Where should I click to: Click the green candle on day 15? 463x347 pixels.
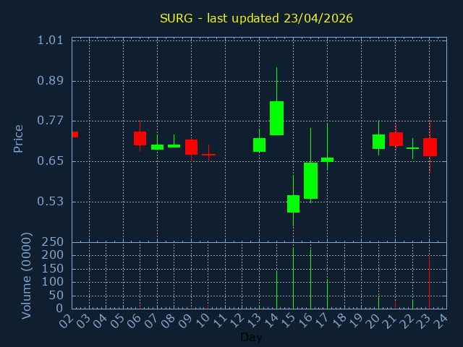(293, 203)
